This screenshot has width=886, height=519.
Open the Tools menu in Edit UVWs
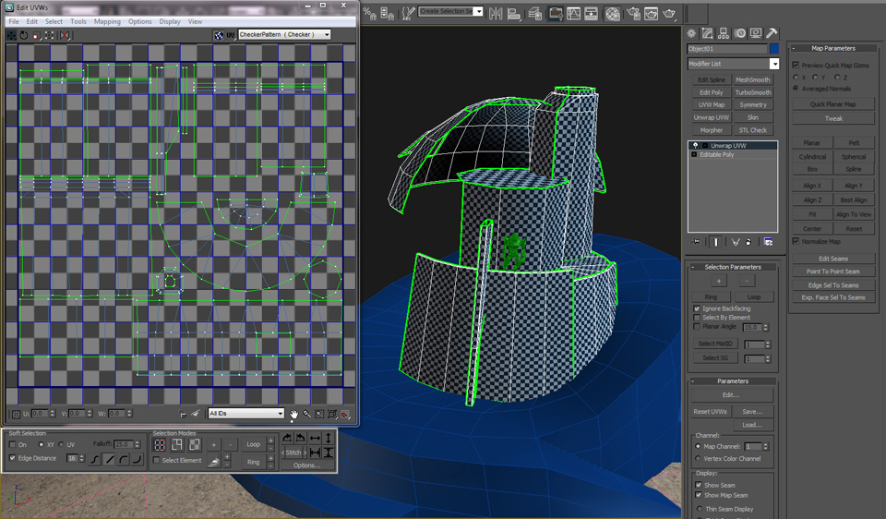click(78, 21)
